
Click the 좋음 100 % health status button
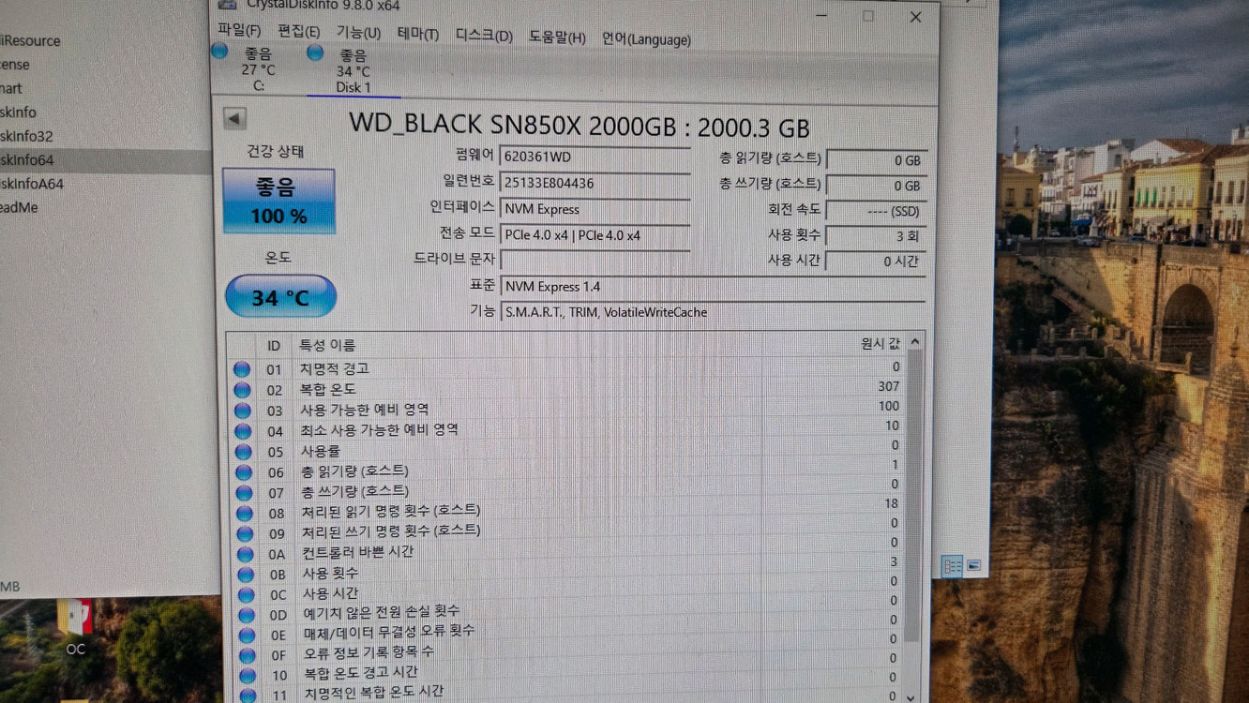coord(278,201)
